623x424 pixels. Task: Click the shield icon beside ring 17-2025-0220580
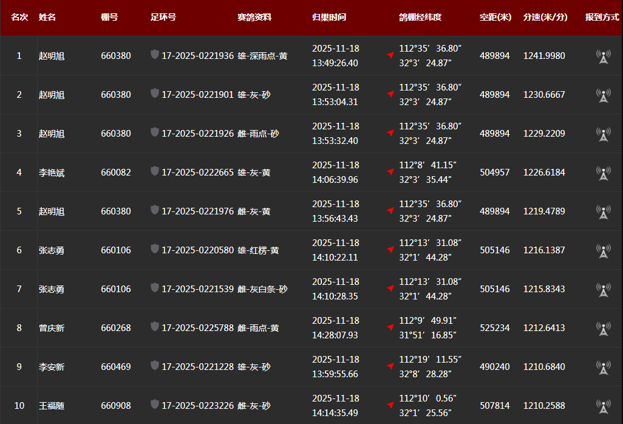click(155, 249)
